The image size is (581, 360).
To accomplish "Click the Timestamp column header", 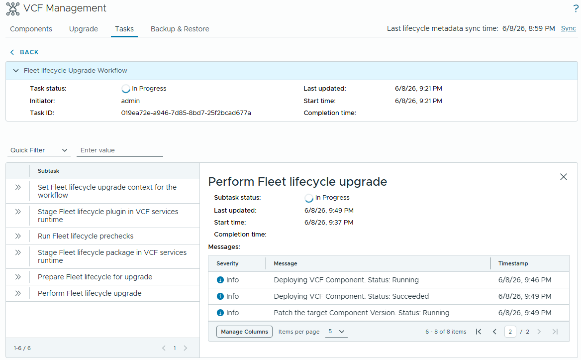I will pos(513,263).
